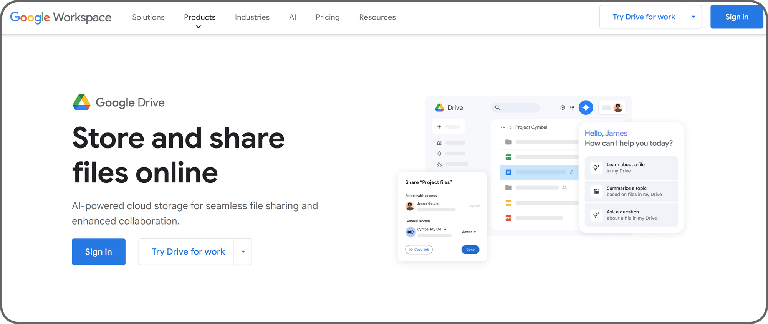Click the yellow Slides file icon
The height and width of the screenshot is (324, 768).
[508, 203]
